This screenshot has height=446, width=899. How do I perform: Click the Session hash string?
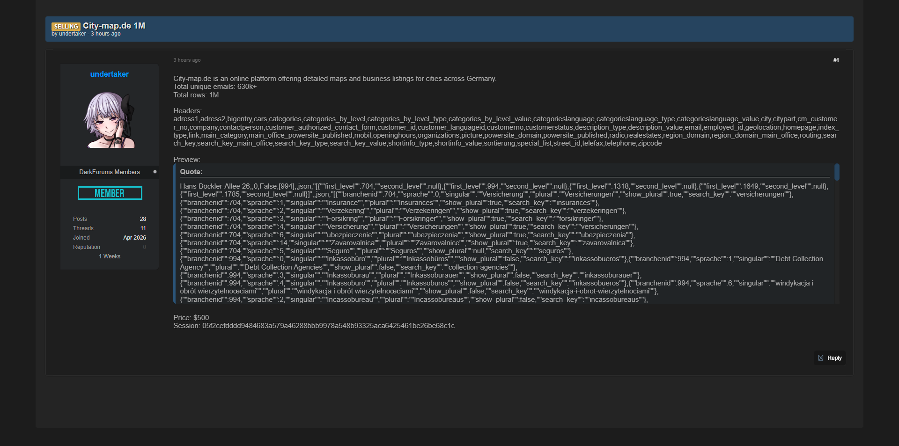pos(328,326)
